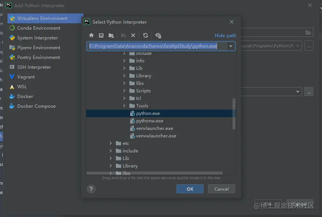322x217 pixels.
Task: Jump to desktop directory icon
Action: coord(101,35)
